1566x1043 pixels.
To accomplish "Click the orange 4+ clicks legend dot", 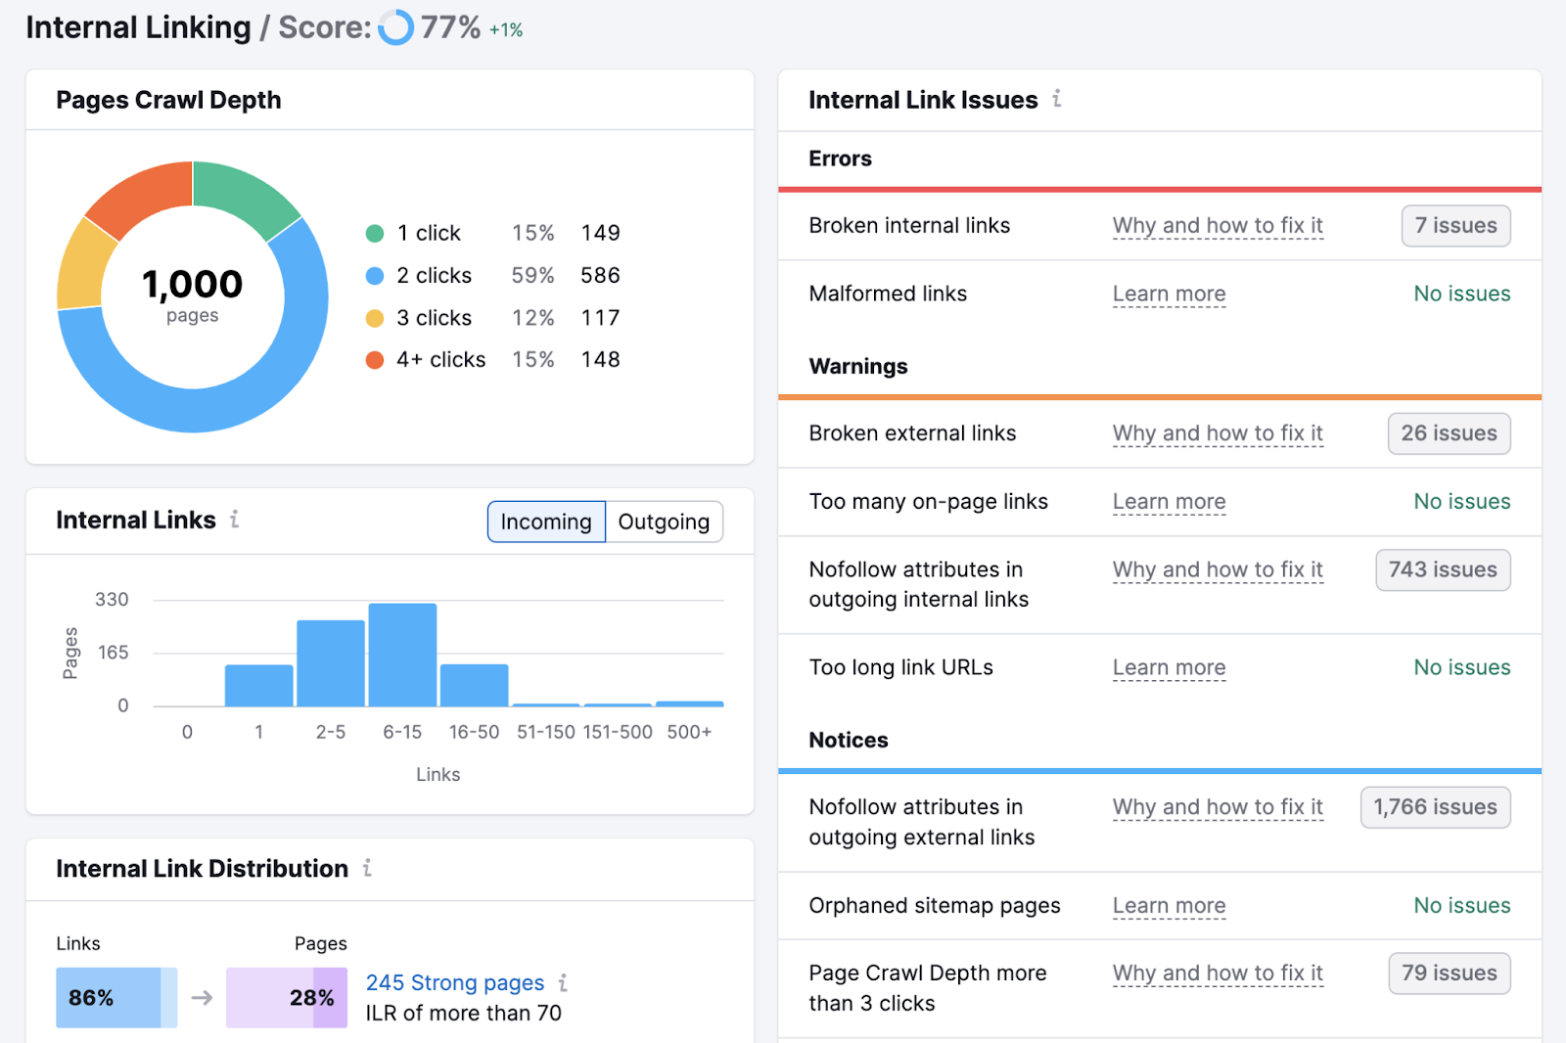I will [375, 359].
